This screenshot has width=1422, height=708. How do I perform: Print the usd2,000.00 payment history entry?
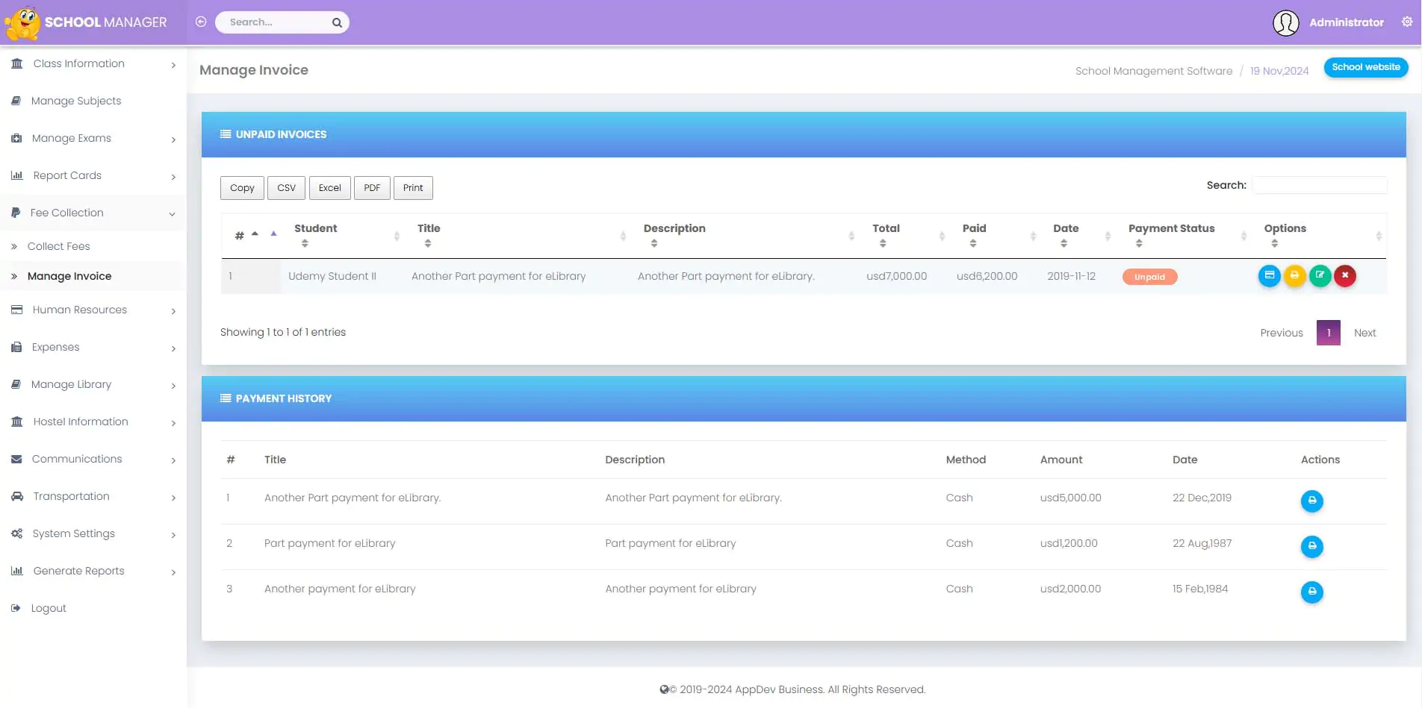pos(1311,592)
